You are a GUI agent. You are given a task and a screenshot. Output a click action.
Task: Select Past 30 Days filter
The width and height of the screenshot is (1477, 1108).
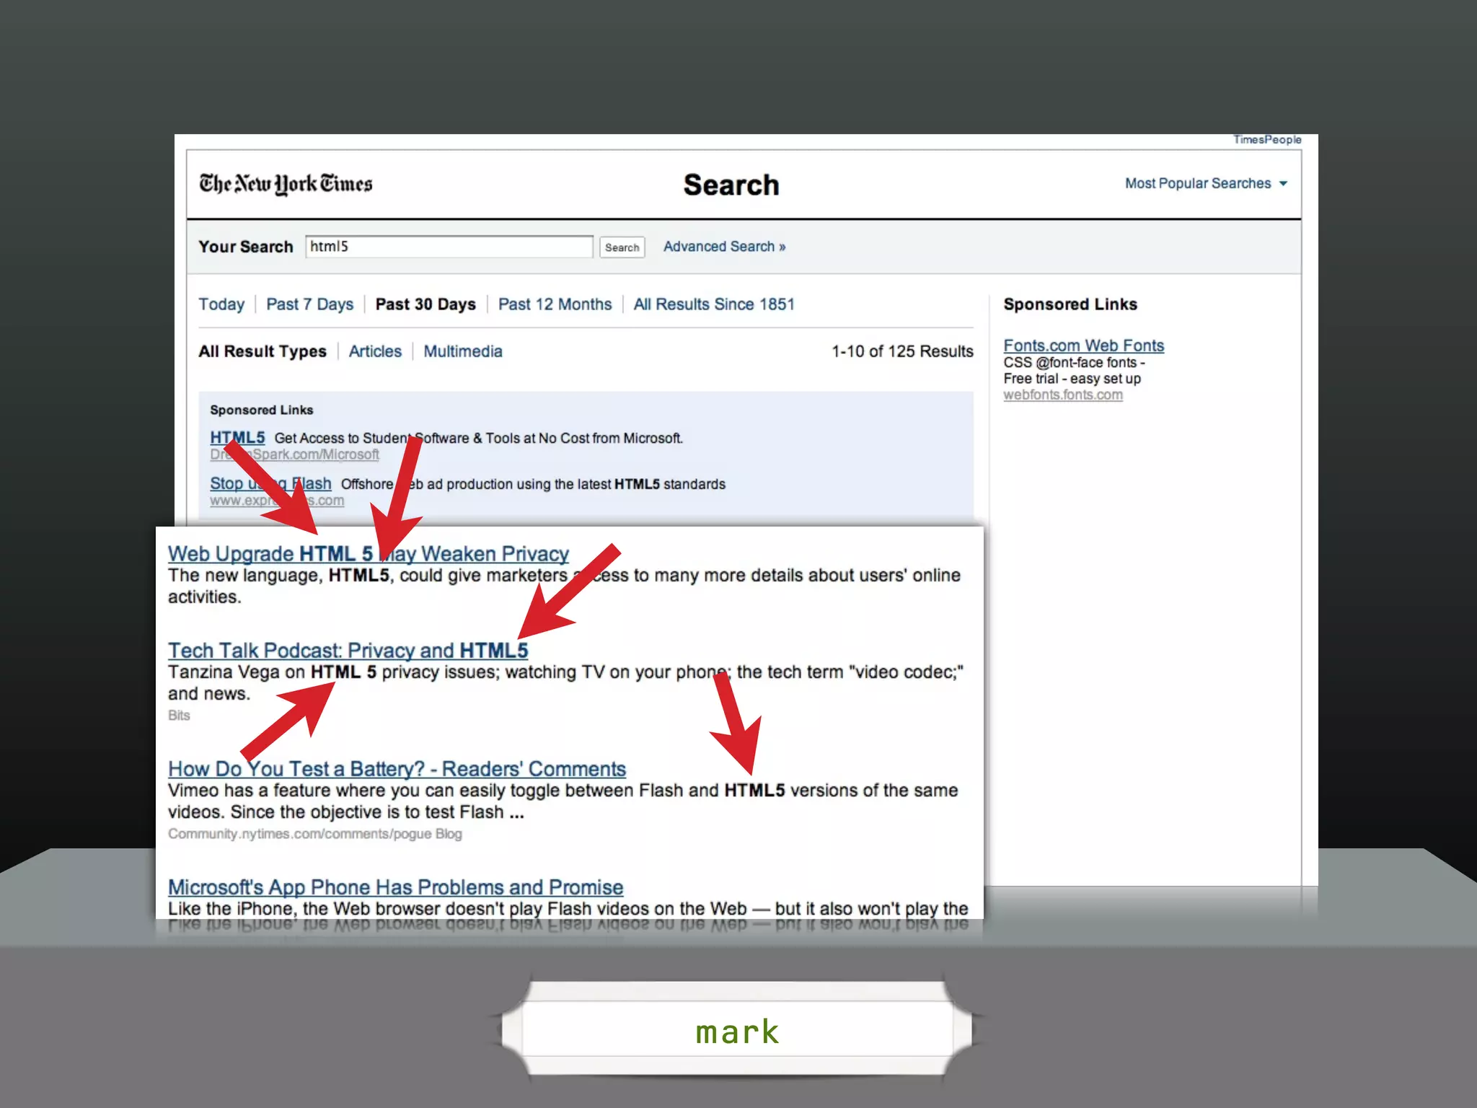[426, 304]
